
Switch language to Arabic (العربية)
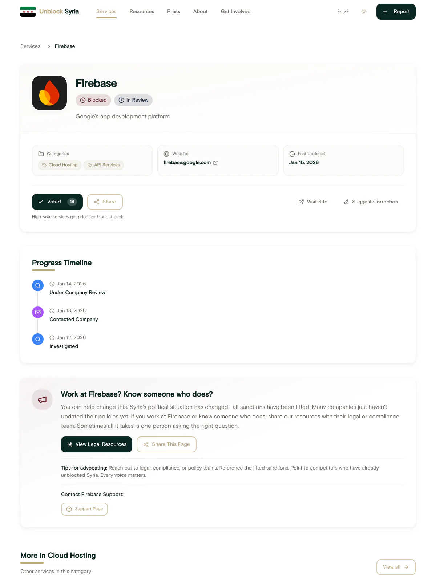tap(343, 12)
